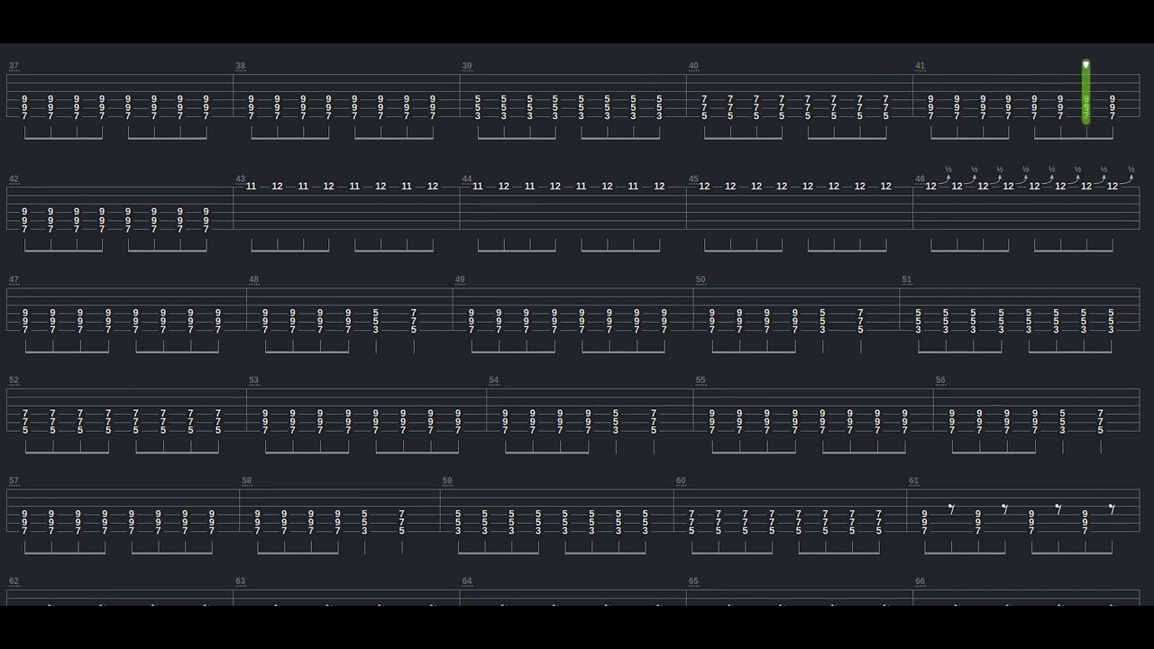Select measure number 64

(x=467, y=581)
